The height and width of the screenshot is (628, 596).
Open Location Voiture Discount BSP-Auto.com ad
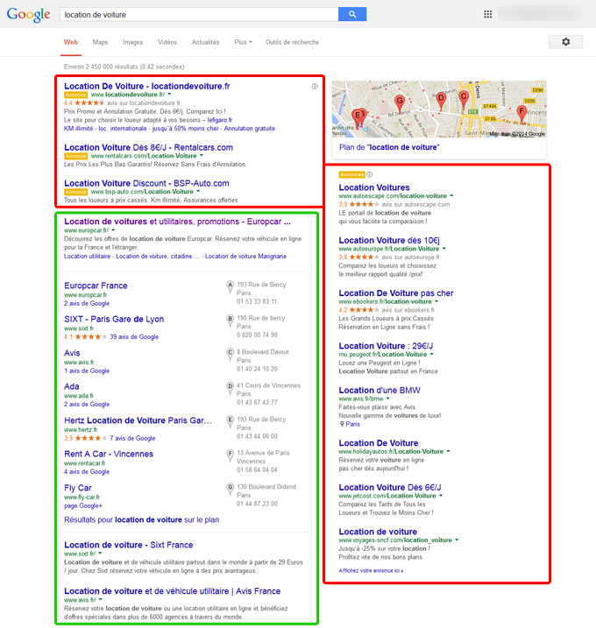point(146,183)
